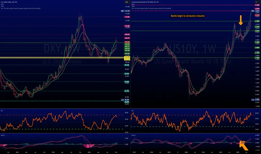Click the 3.008% yield level label

pos(257,48)
